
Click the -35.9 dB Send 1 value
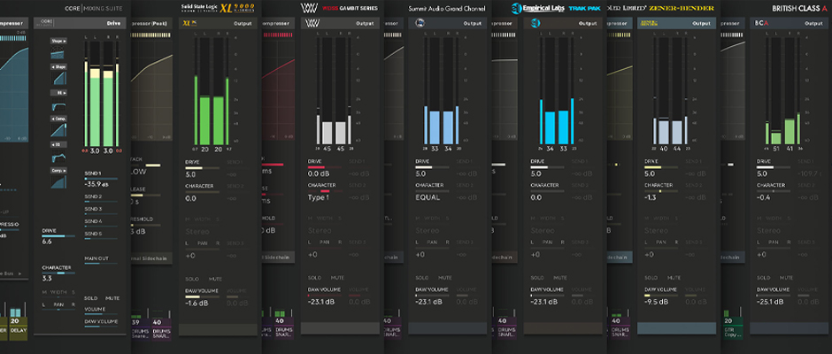click(x=96, y=185)
